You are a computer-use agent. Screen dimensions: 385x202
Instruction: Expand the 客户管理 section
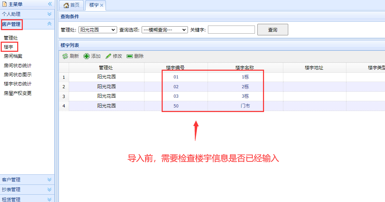coord(49,180)
